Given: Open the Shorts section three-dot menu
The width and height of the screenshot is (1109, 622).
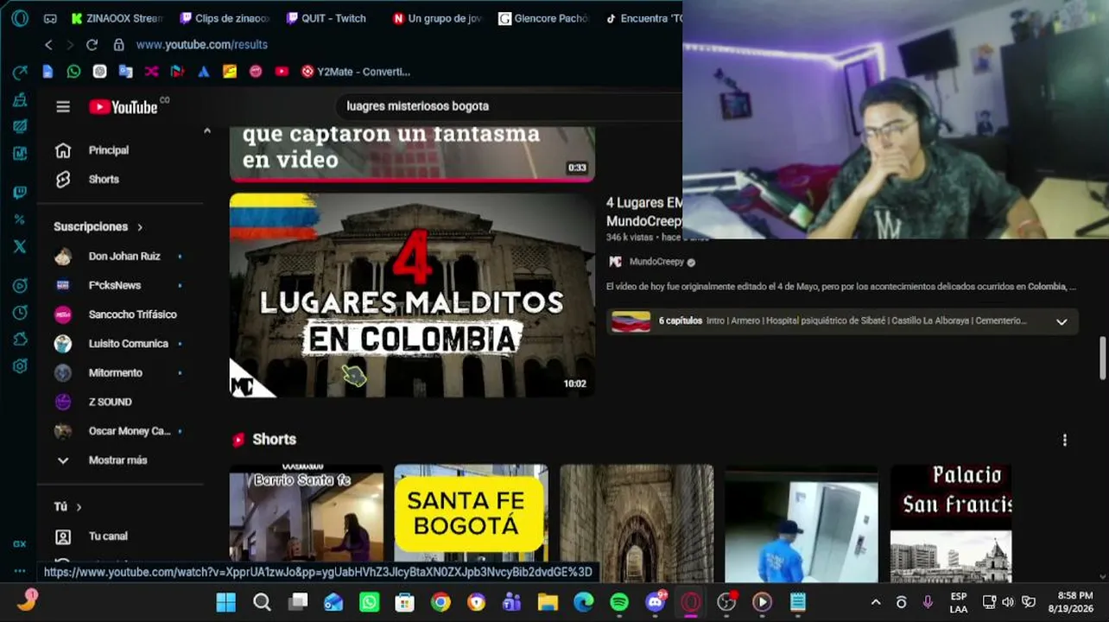Looking at the screenshot, I should [1064, 440].
